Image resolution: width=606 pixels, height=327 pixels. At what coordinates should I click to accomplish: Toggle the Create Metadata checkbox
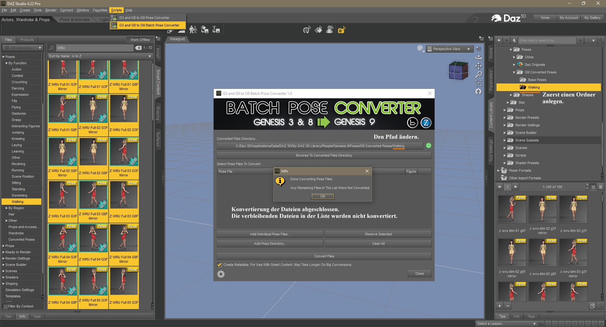[x=220, y=265]
